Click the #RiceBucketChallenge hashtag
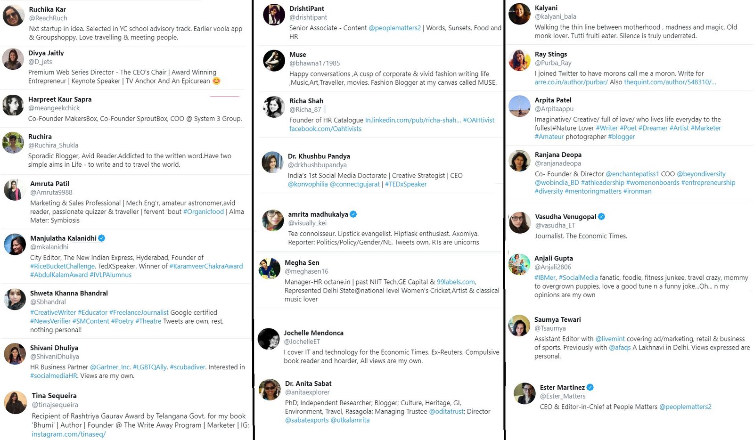The width and height of the screenshot is (754, 440). 62,266
